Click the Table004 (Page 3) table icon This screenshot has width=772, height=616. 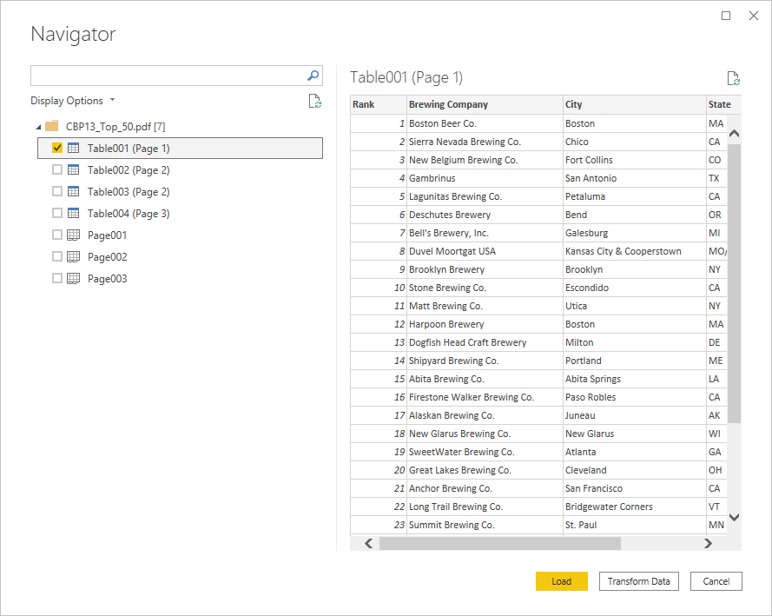point(73,213)
